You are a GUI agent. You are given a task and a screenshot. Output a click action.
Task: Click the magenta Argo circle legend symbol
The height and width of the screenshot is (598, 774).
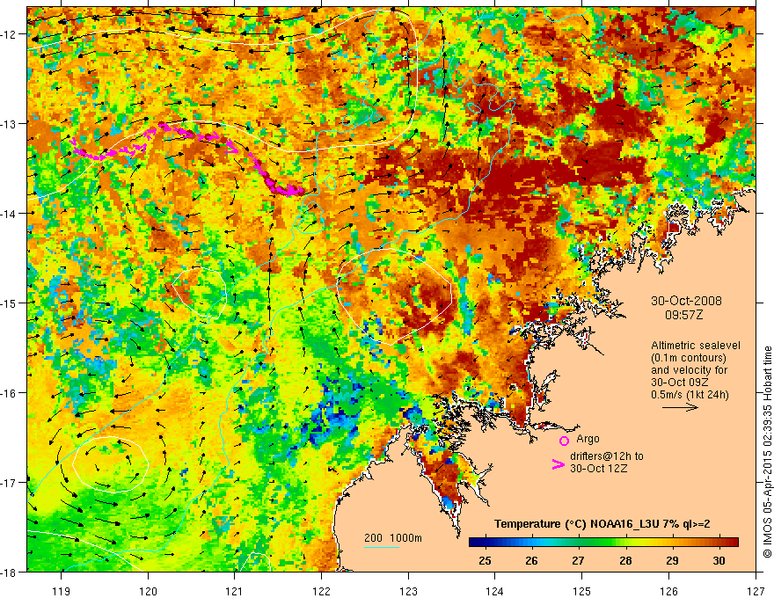point(564,441)
